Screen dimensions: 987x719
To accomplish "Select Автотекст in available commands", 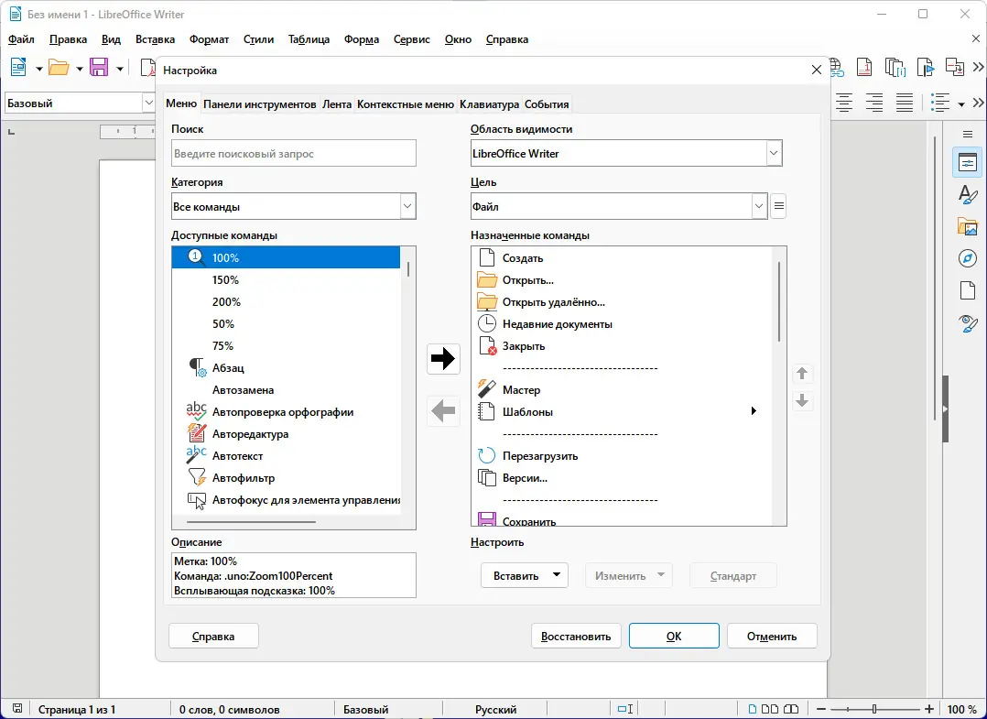I will [286, 456].
